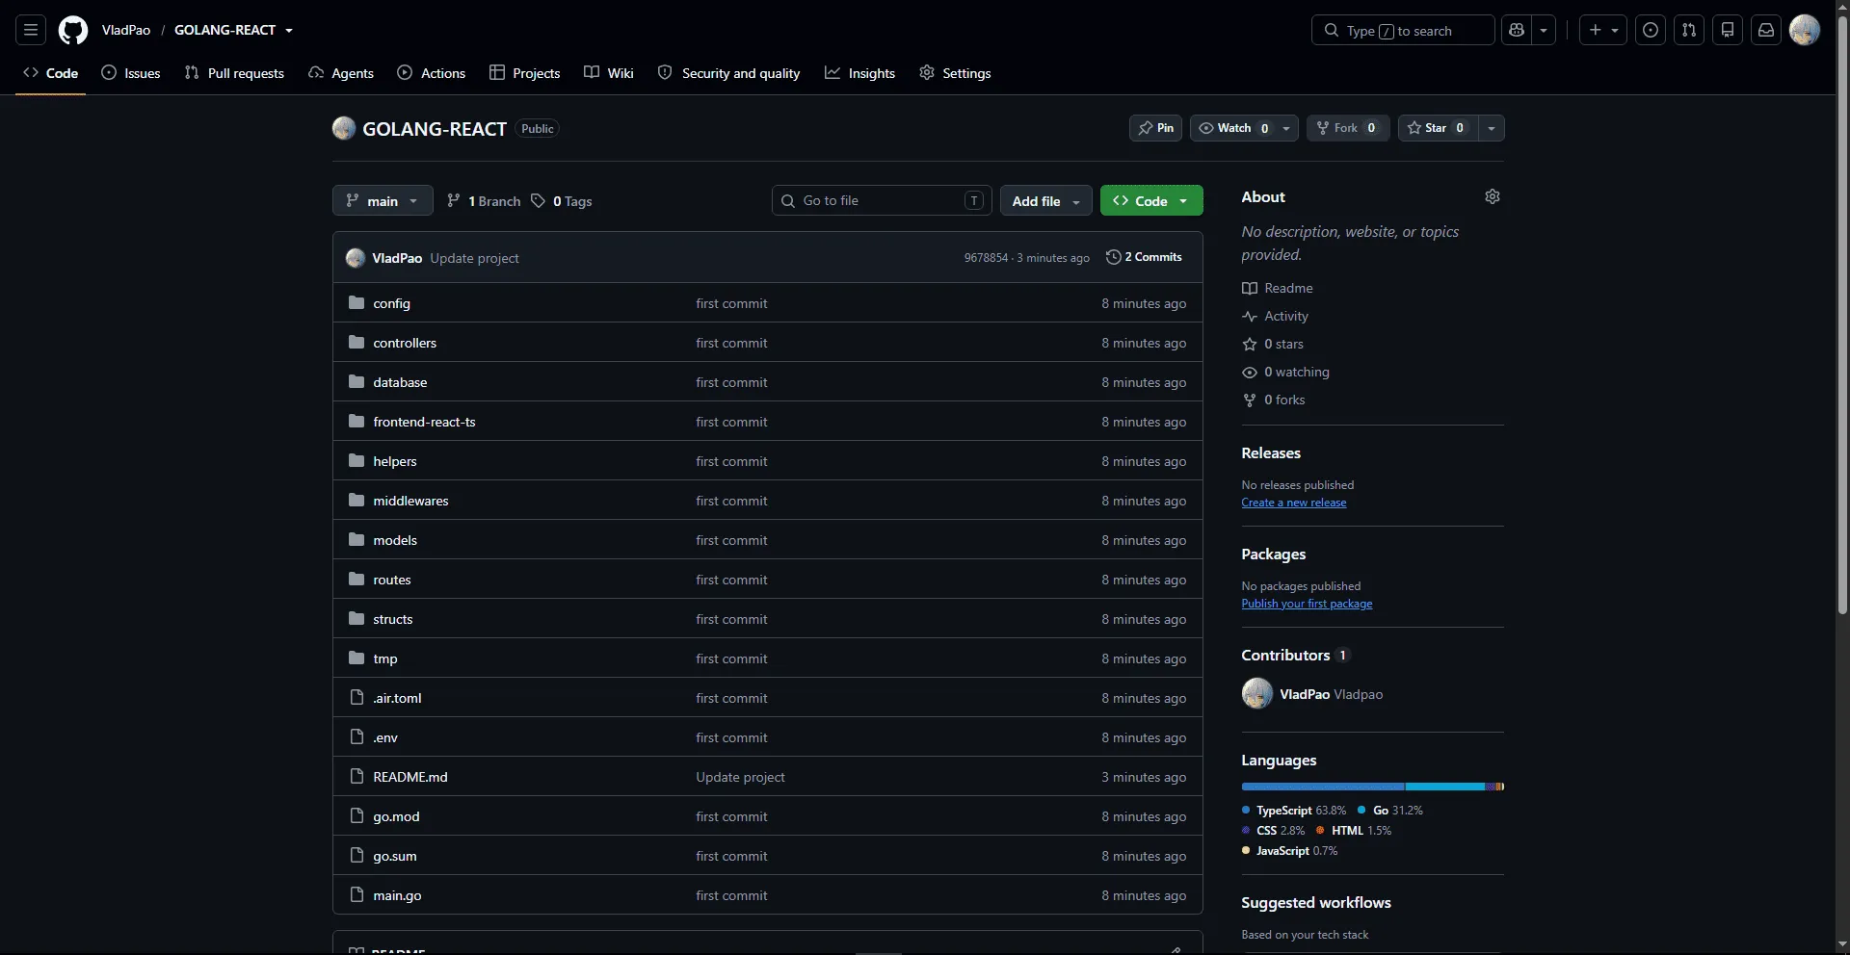Click the Create a new release link
The height and width of the screenshot is (955, 1850).
coord(1294,503)
